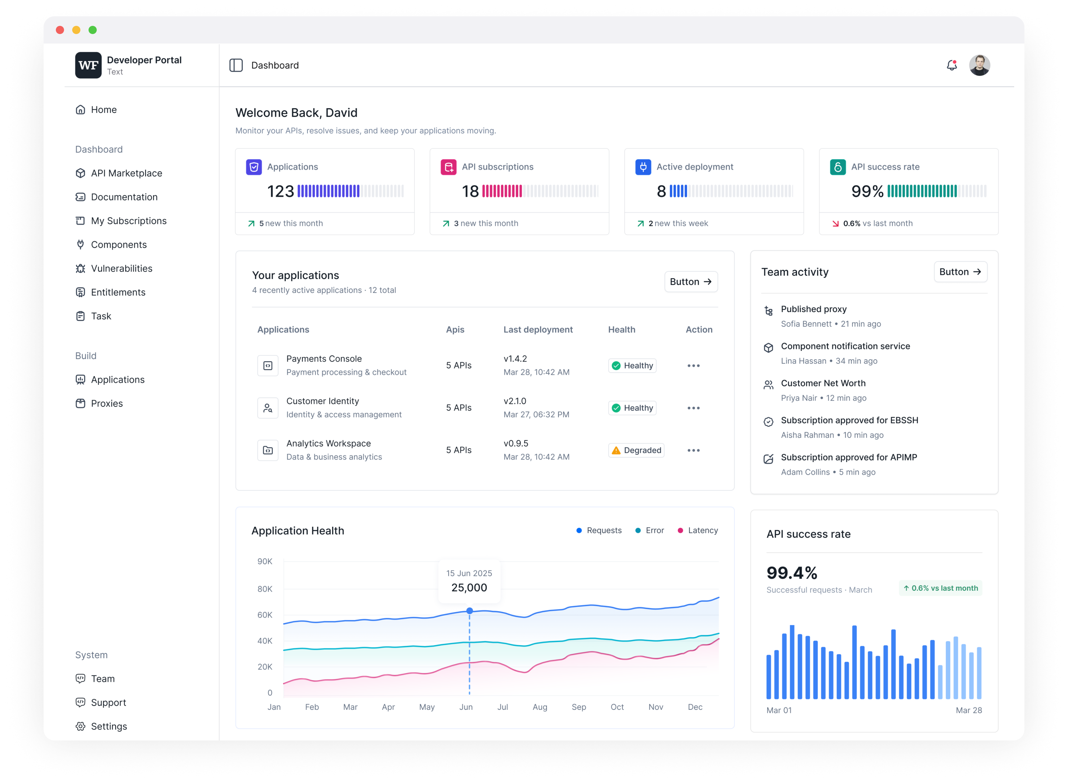Toggle the sidebar panel icon

coord(236,65)
